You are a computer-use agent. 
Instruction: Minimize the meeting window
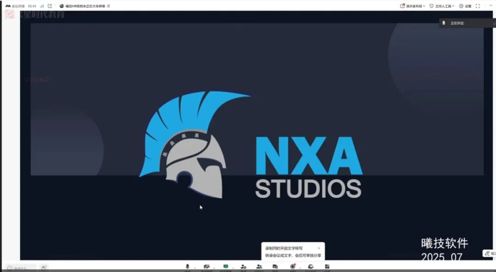coord(491,6)
